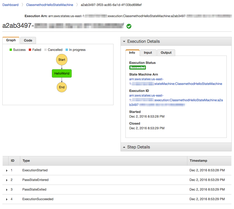
Task: Open the Input tab in Execution Details
Action: 148,53
